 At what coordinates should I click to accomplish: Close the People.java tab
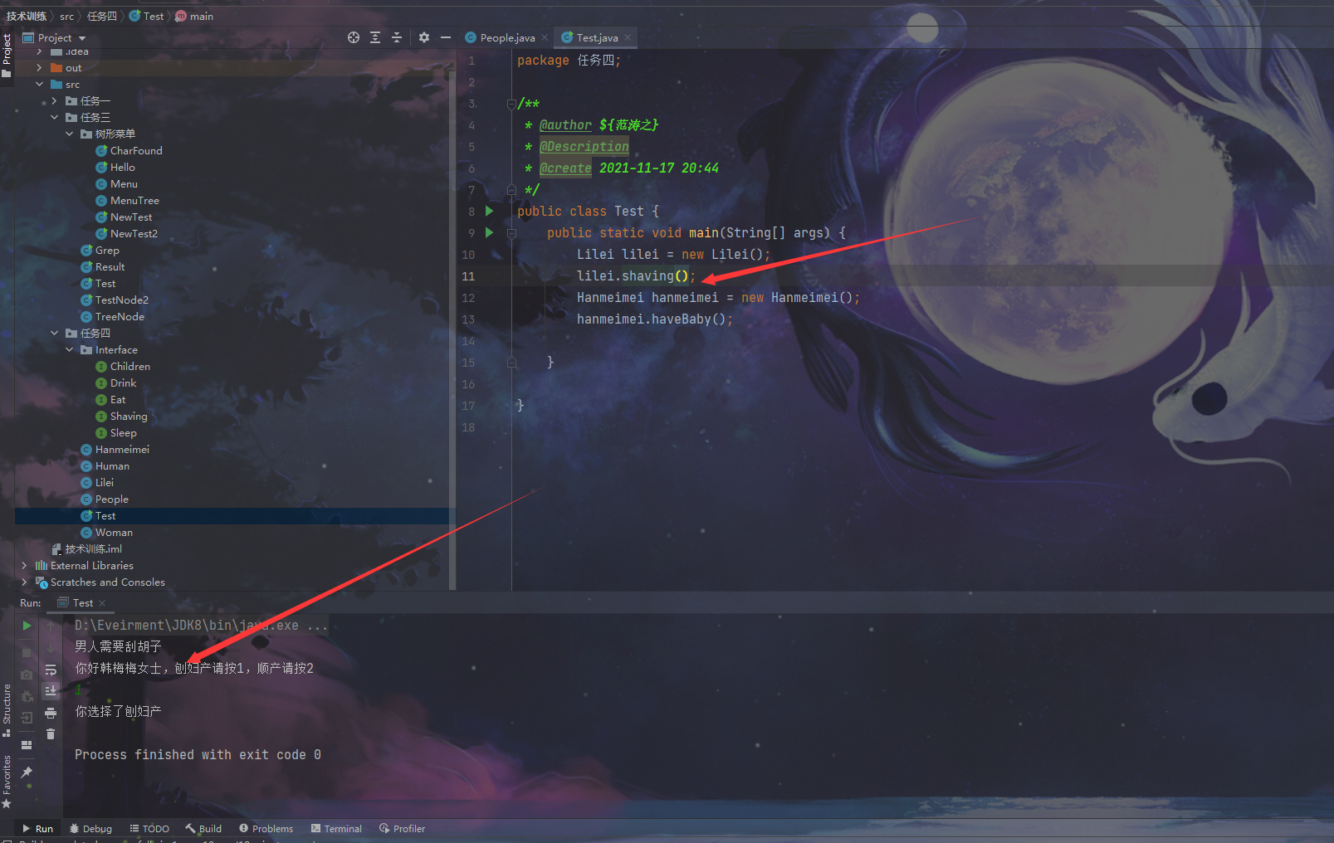click(x=545, y=37)
